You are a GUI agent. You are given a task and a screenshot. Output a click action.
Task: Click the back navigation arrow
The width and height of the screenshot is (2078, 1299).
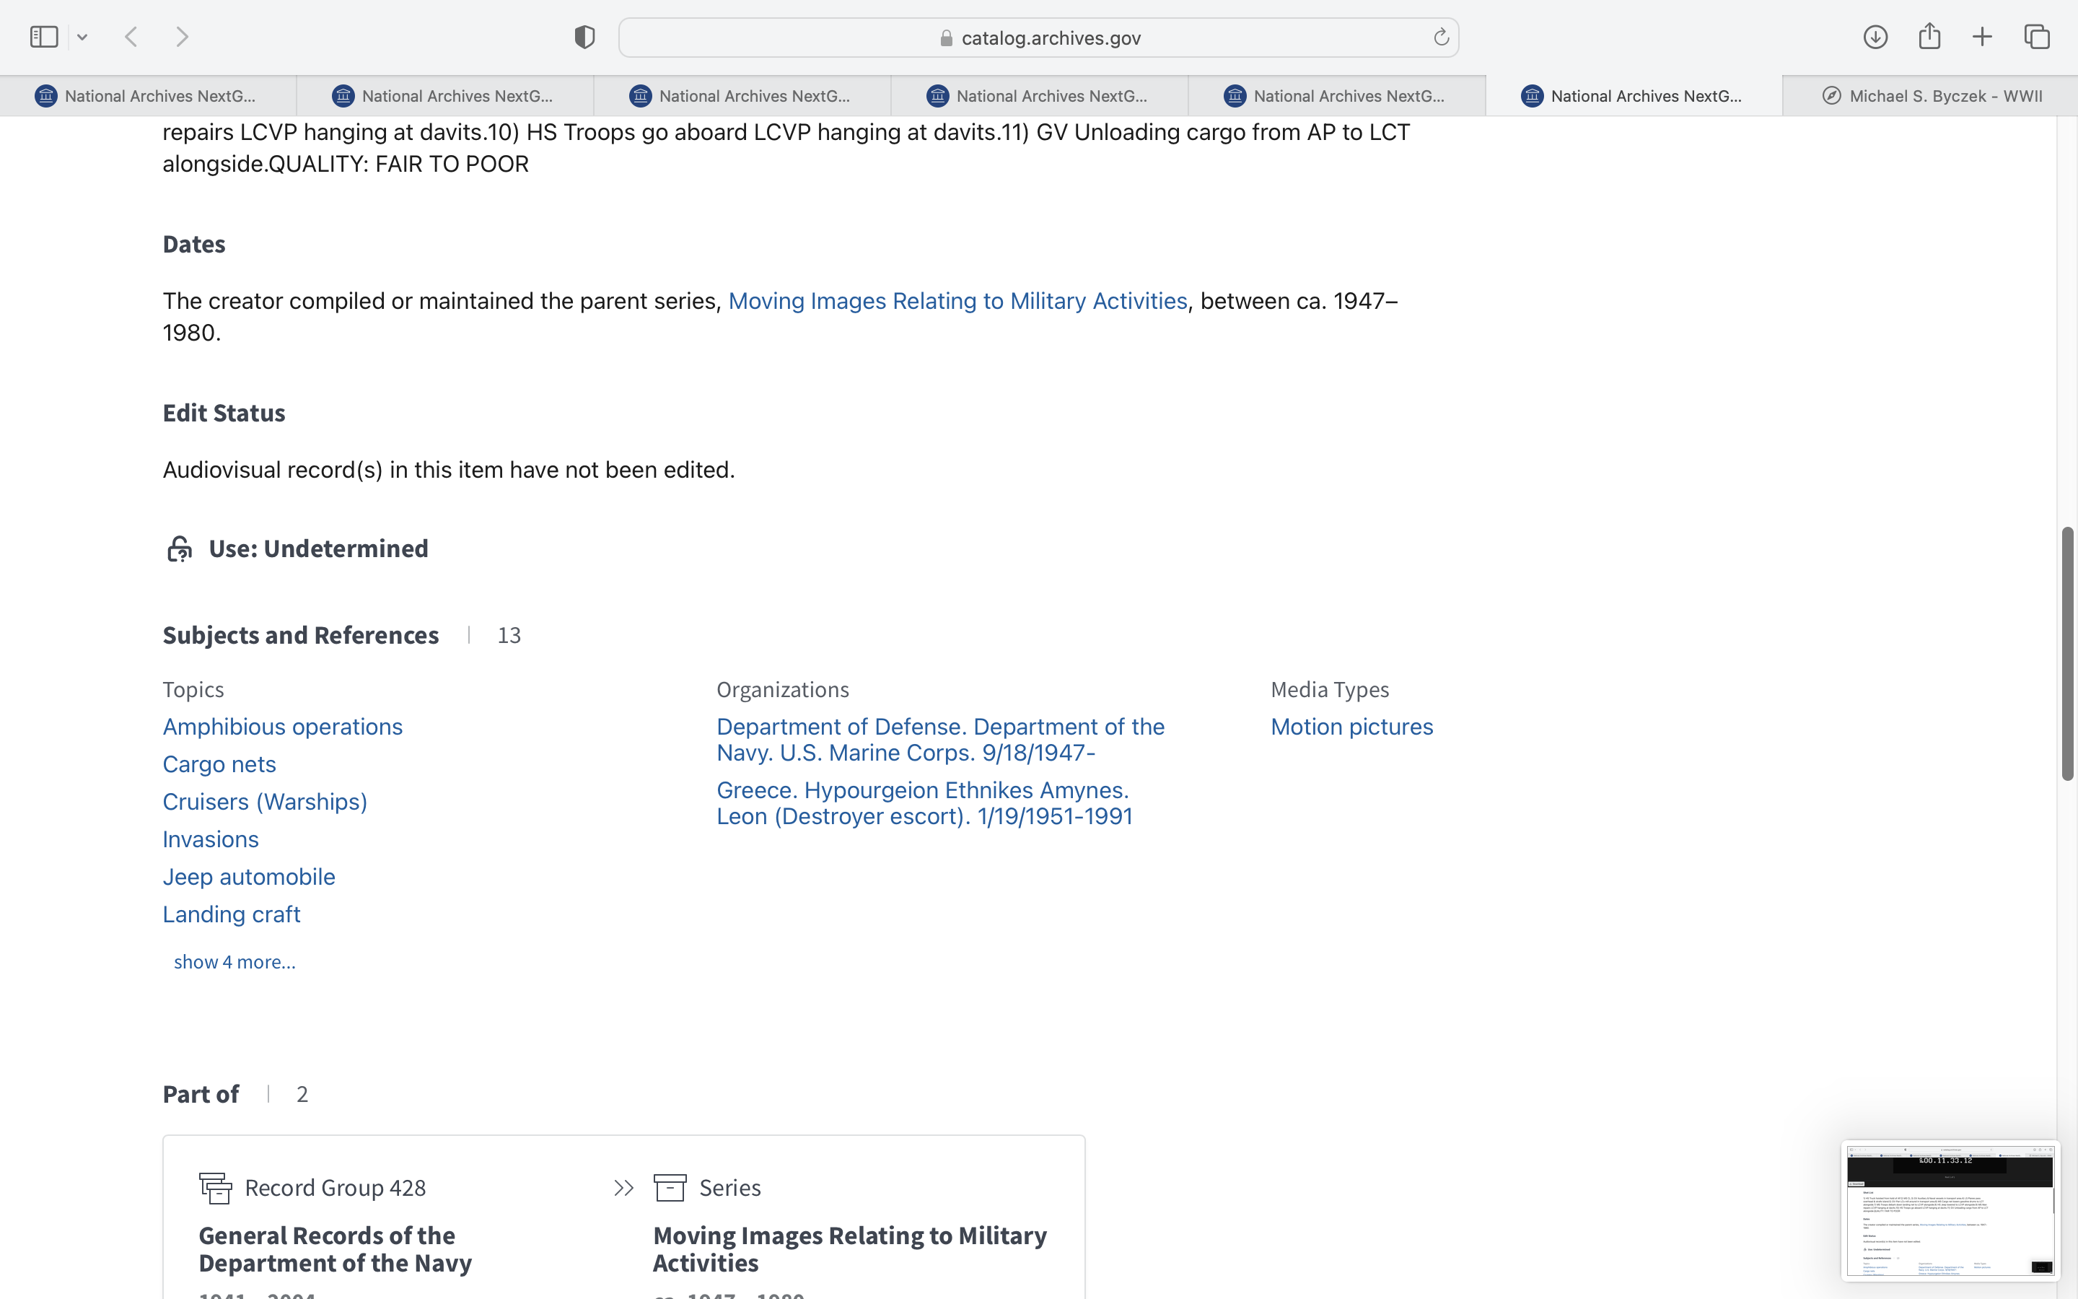(131, 37)
